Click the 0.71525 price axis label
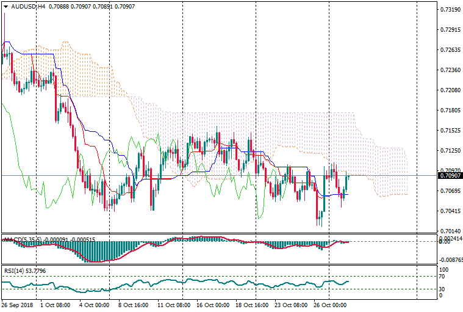The image size is (463, 312). tap(450, 131)
